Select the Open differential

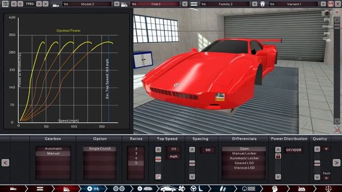(x=244, y=148)
